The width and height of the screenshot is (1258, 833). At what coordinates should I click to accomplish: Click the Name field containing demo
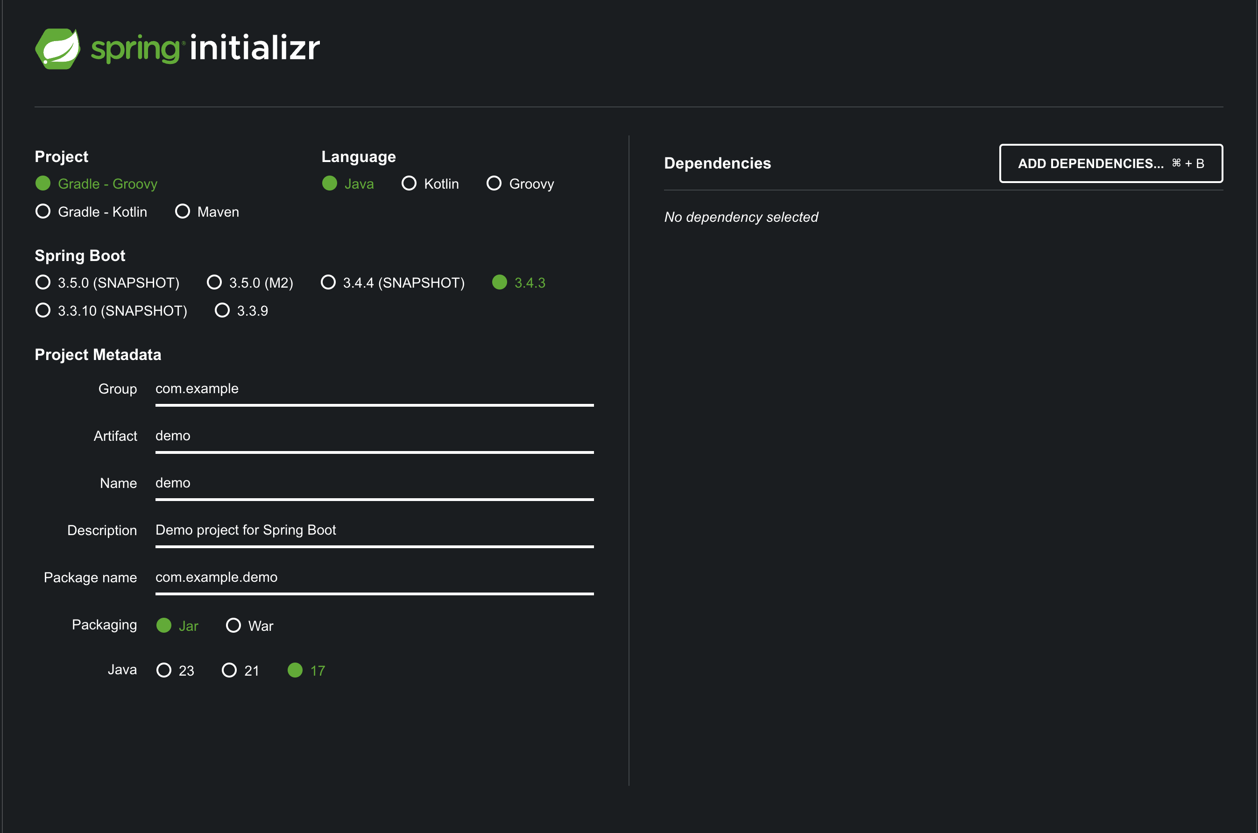374,483
